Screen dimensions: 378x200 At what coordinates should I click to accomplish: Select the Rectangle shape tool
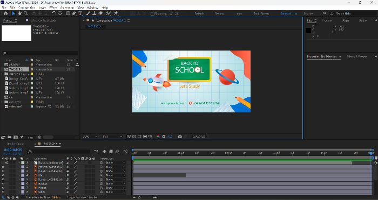[68, 13]
